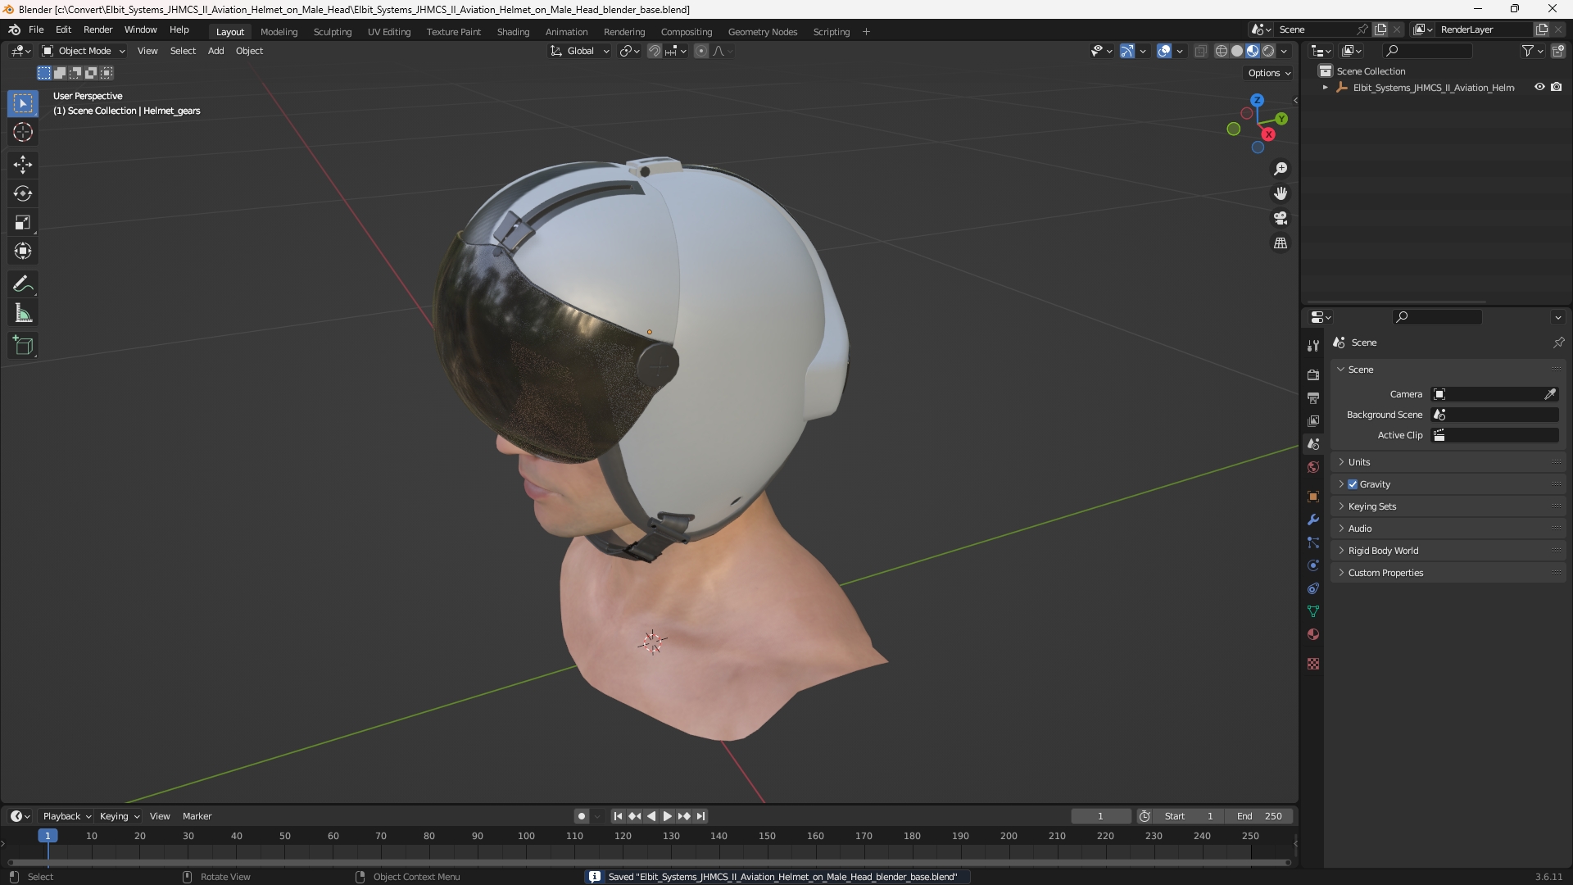
Task: Expand Elbit_Systems collection tree row
Action: [1326, 88]
